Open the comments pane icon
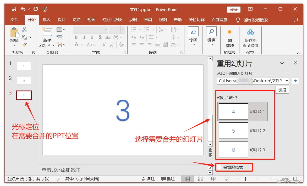Viewport: 307px width, 186px height. pyautogui.click(x=295, y=20)
